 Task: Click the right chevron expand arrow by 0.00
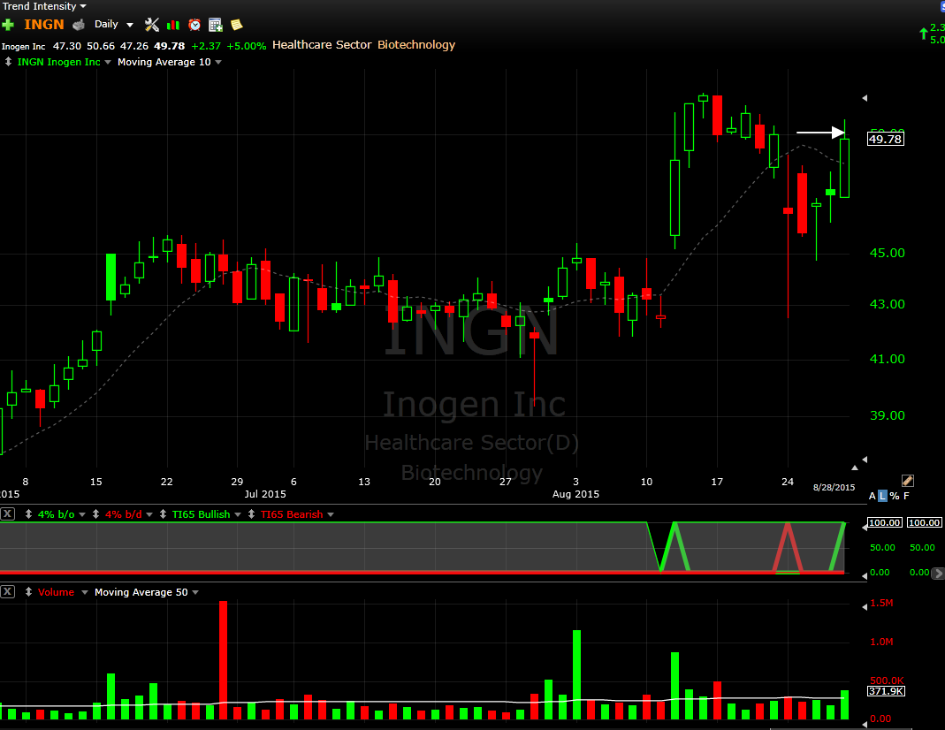point(938,573)
